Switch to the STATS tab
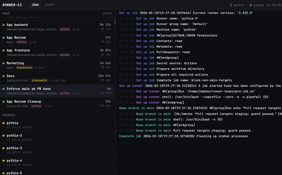282x175 pixels. (49, 5)
